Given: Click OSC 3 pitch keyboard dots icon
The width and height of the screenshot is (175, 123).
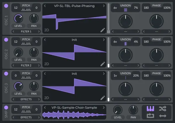Looking at the screenshot, I should tap(26, 78).
